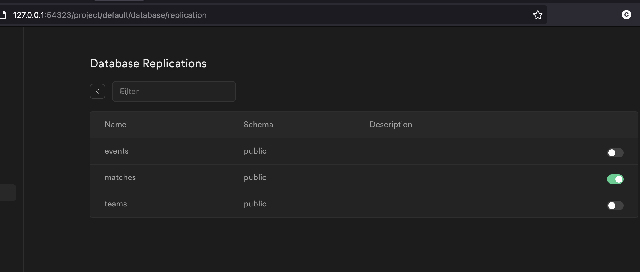The image size is (640, 272).
Task: Click inside the browser address bar
Action: click(x=264, y=15)
